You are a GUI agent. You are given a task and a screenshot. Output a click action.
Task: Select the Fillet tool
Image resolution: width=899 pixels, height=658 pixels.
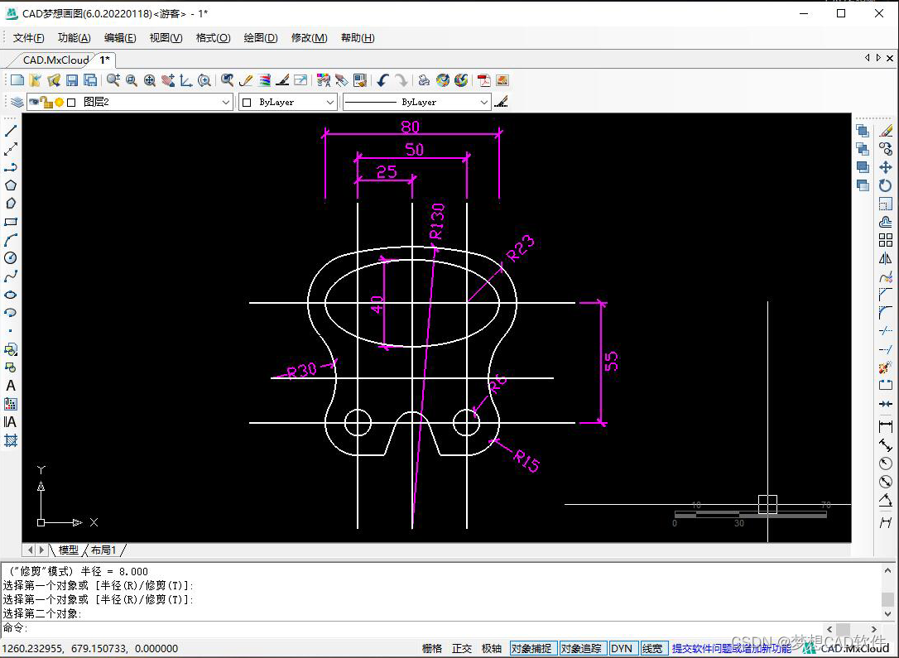(886, 313)
